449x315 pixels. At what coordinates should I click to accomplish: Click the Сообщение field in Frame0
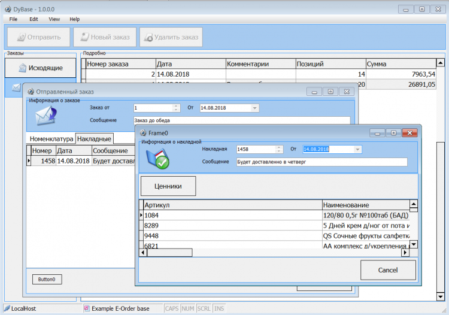click(322, 162)
